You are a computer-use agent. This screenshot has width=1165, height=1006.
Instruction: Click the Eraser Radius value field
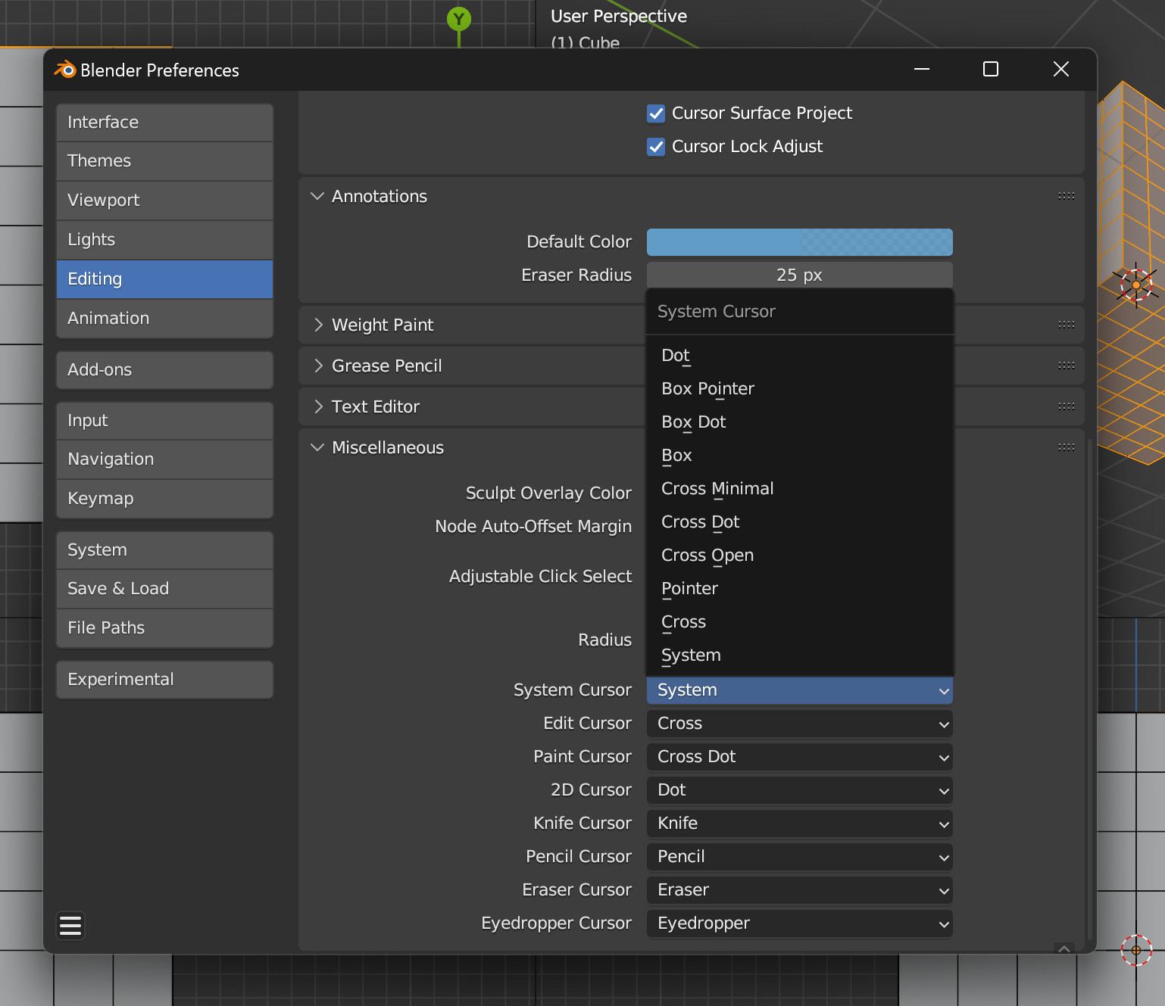799,276
